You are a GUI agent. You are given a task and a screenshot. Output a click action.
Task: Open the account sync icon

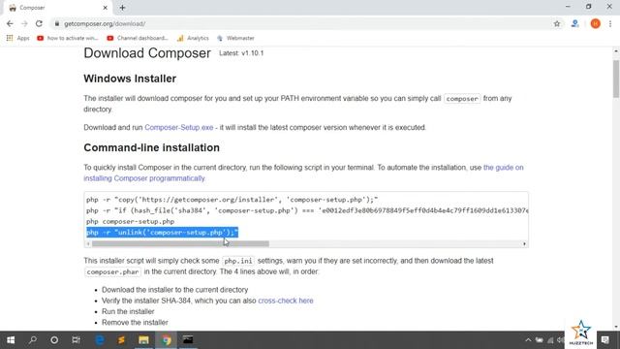pos(574,23)
